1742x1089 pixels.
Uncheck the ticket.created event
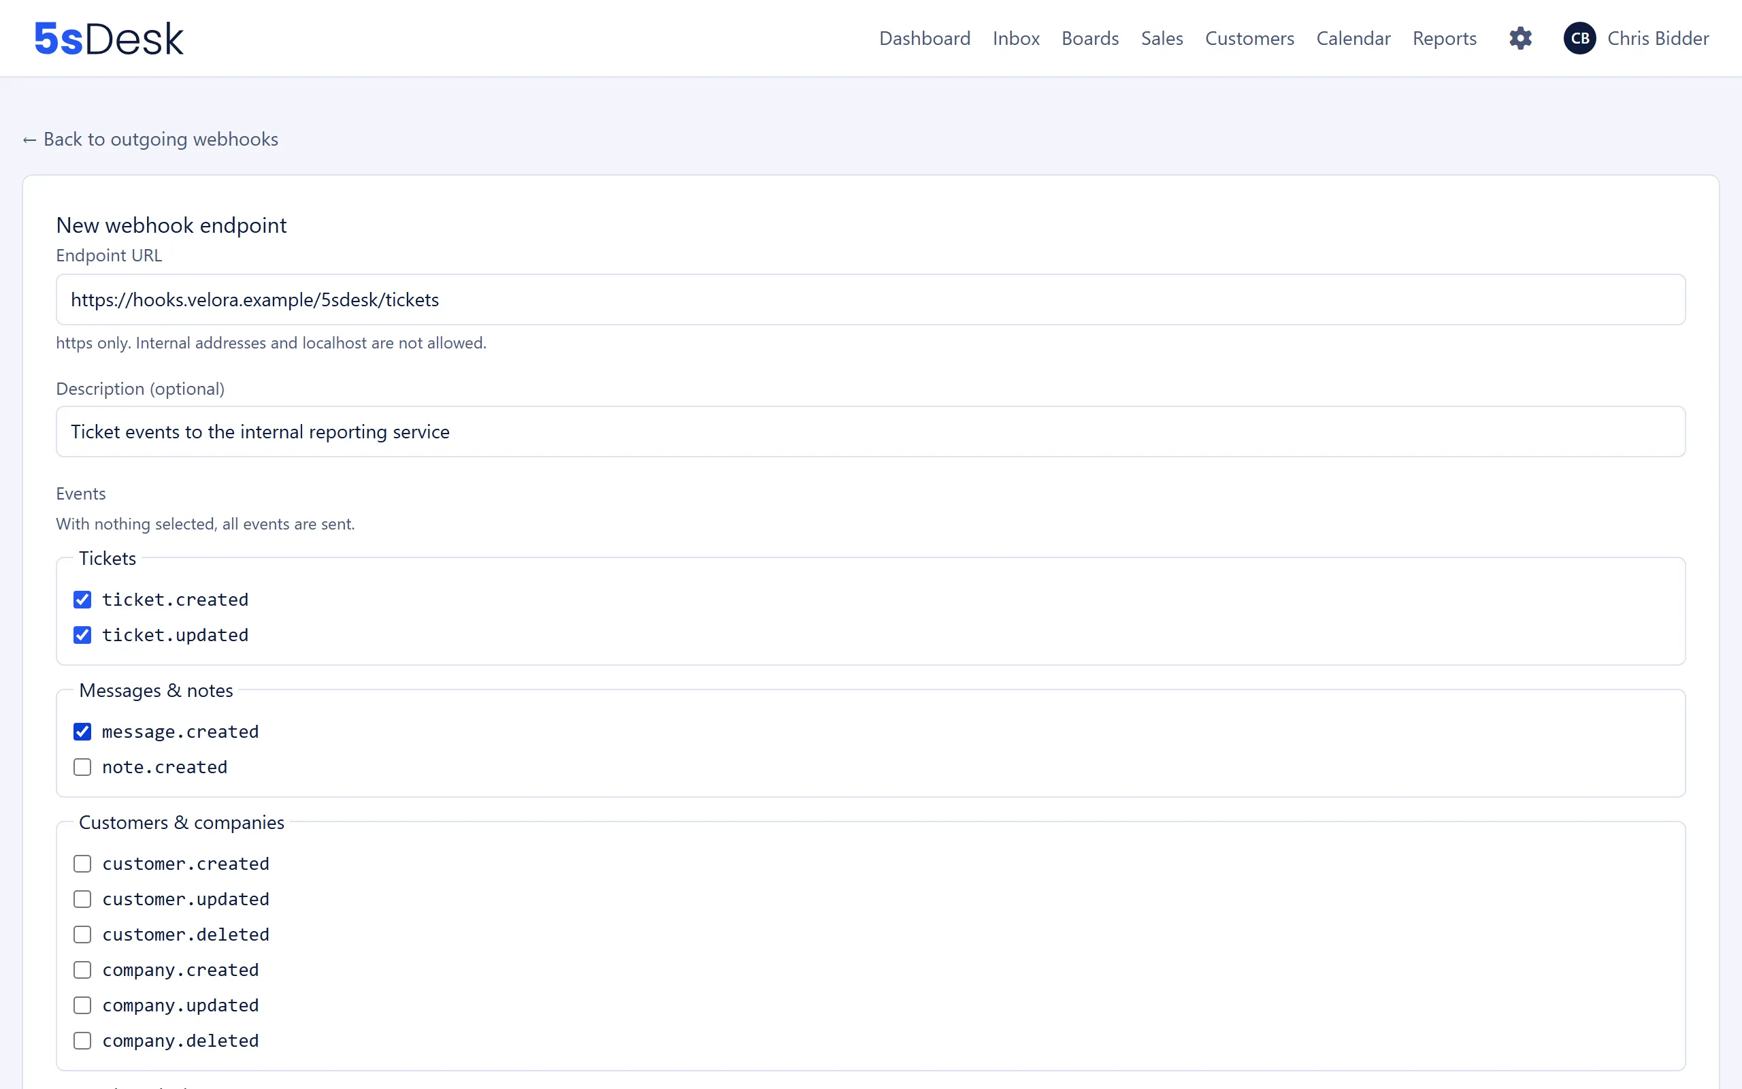pyautogui.click(x=82, y=599)
